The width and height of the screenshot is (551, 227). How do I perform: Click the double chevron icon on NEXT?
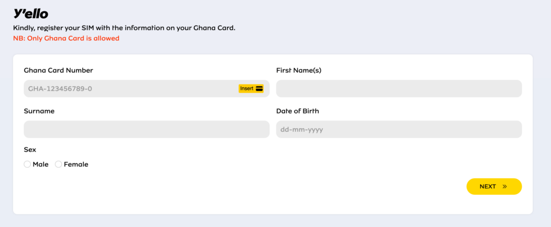point(505,187)
